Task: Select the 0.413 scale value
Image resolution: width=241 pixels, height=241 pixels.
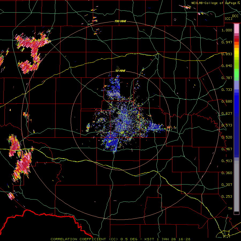Action: (227, 161)
